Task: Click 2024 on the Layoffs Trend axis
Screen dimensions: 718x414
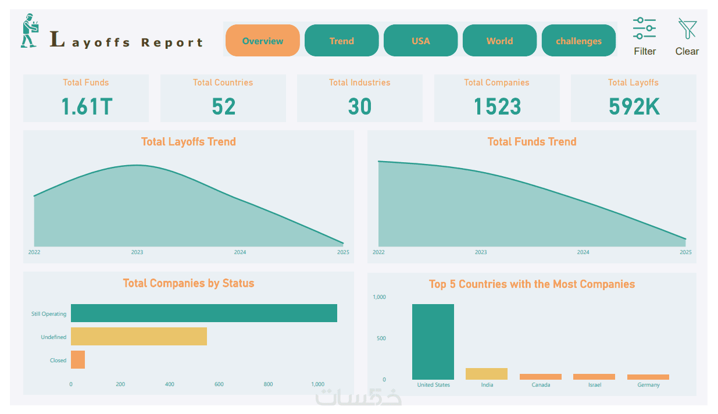Action: (240, 252)
